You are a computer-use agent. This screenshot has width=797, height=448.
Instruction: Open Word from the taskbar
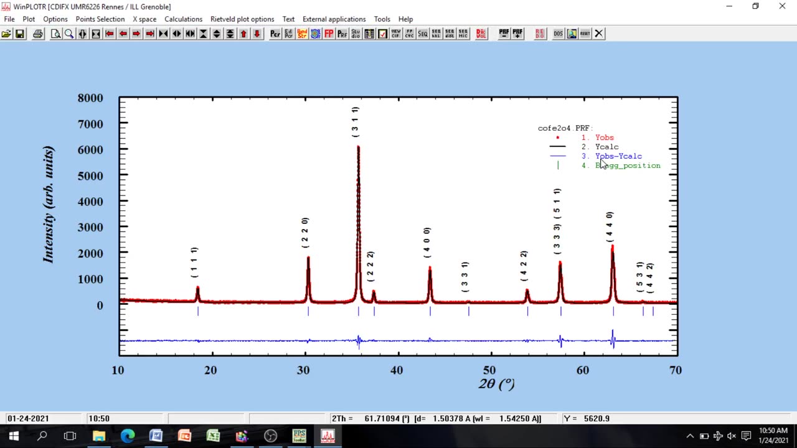coord(156,436)
